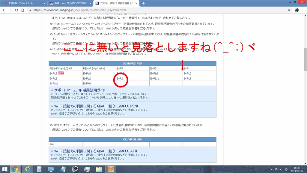Open the E-P3 manual link
Screen dimensions: 307x173
point(153,68)
